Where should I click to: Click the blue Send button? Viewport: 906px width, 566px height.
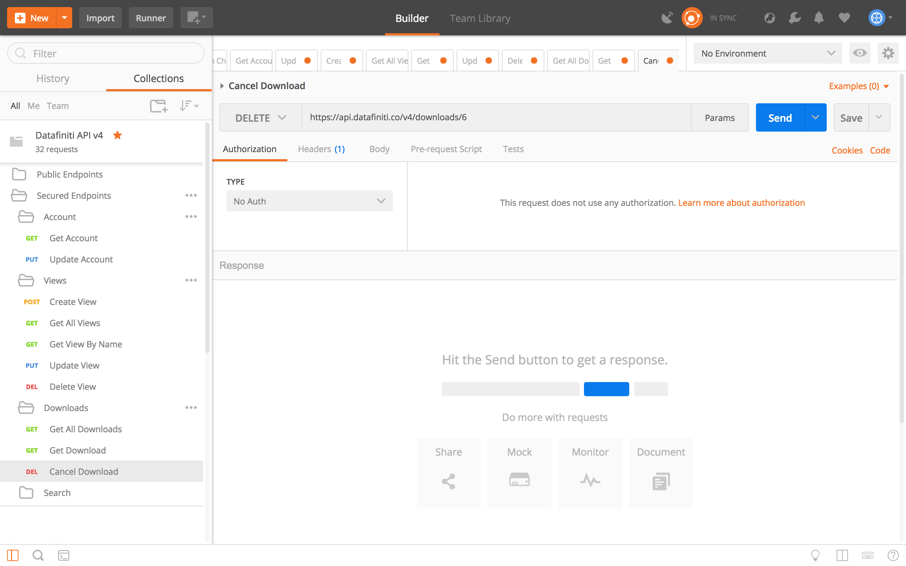(780, 117)
